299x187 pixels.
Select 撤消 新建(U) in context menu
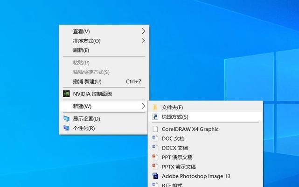pos(104,82)
